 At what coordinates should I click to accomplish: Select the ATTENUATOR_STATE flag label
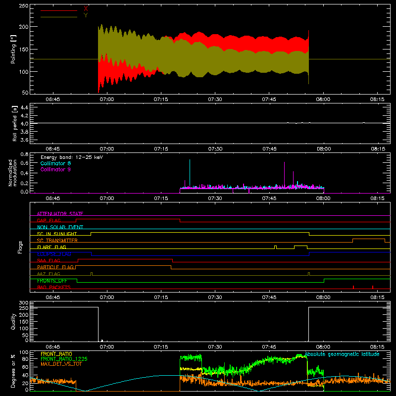60,214
